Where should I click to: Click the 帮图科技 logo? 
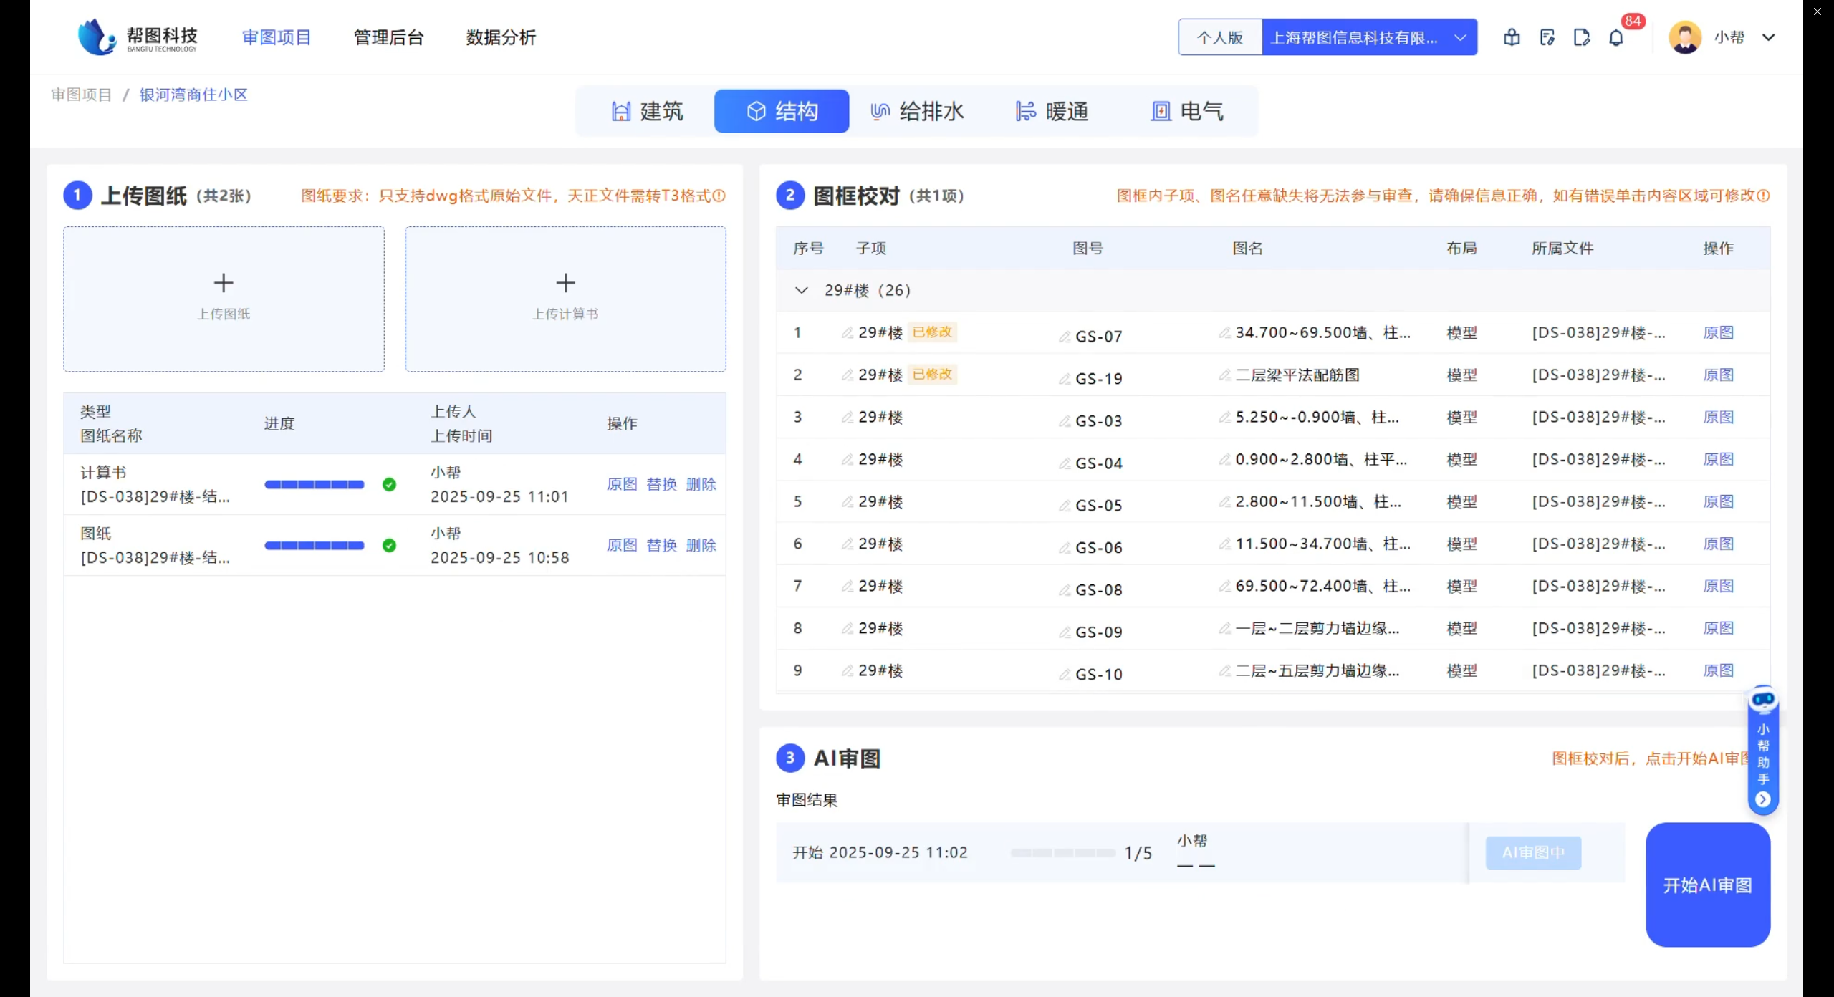138,37
